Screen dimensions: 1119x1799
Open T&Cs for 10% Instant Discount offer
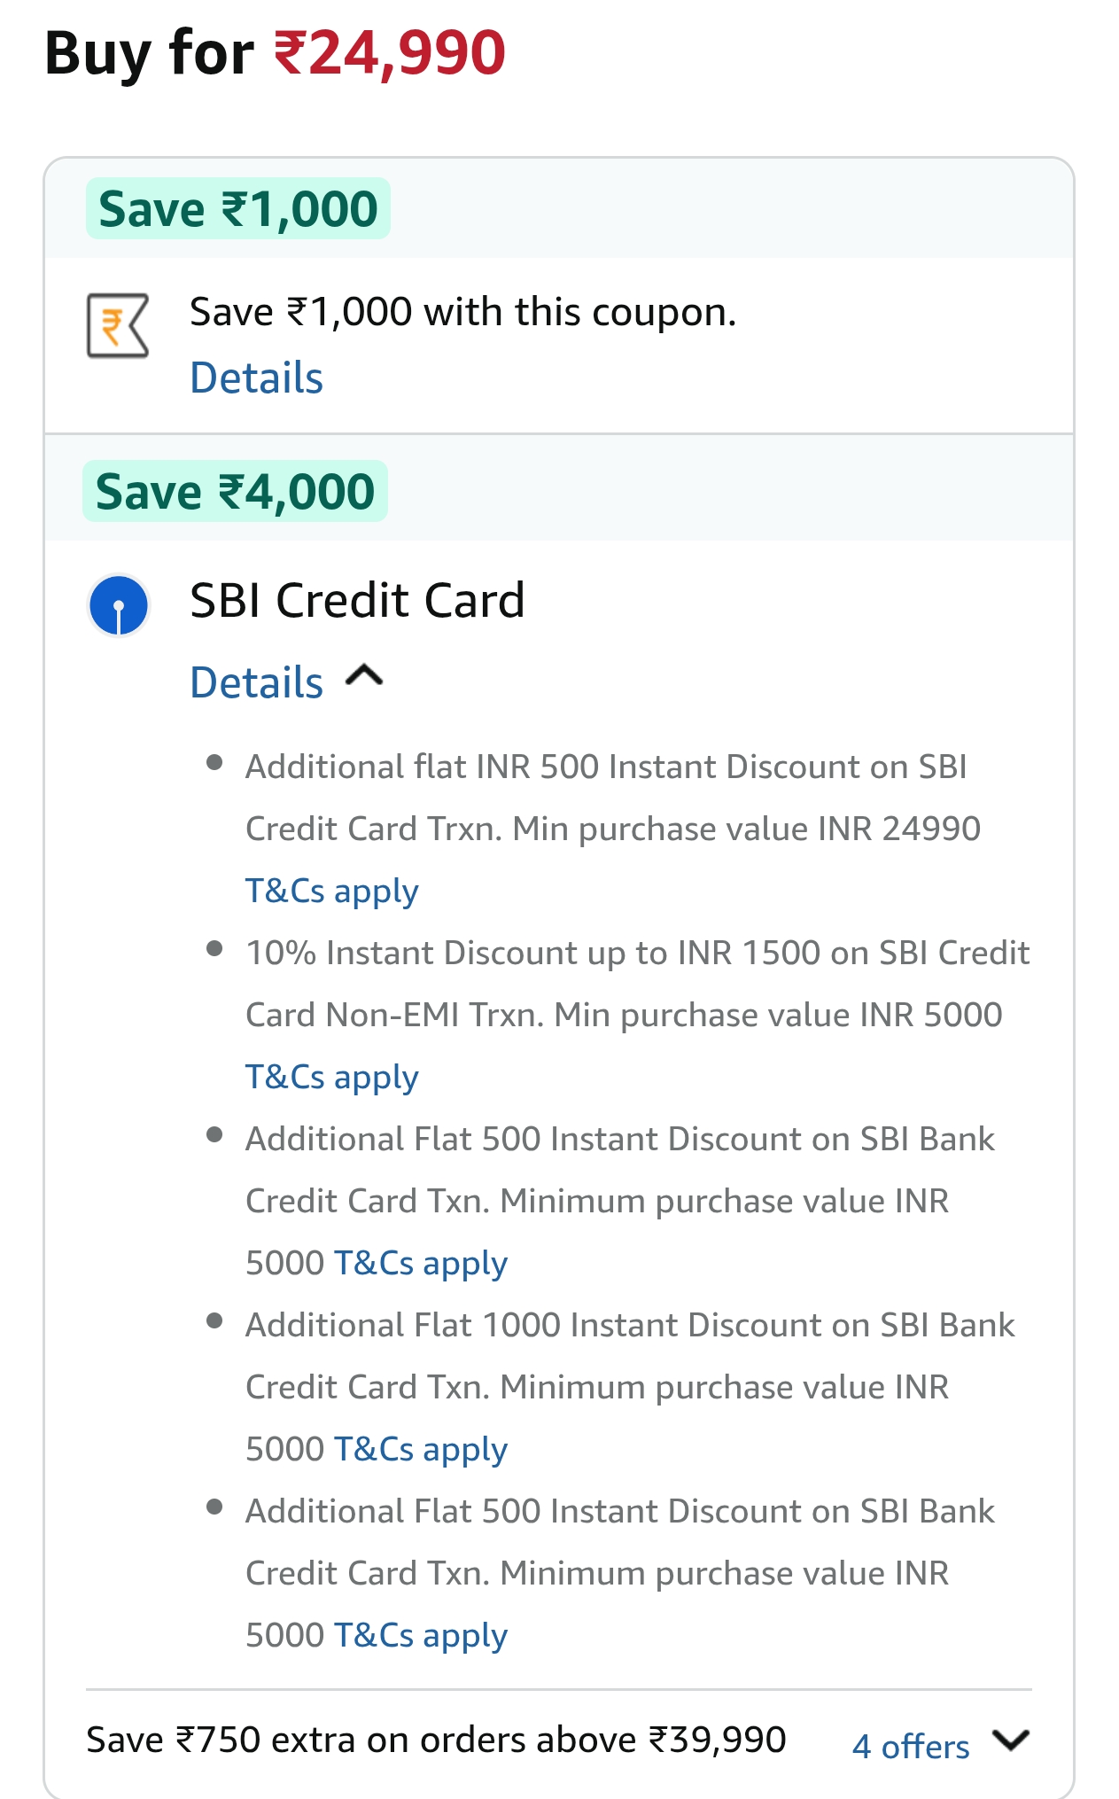point(331,1077)
